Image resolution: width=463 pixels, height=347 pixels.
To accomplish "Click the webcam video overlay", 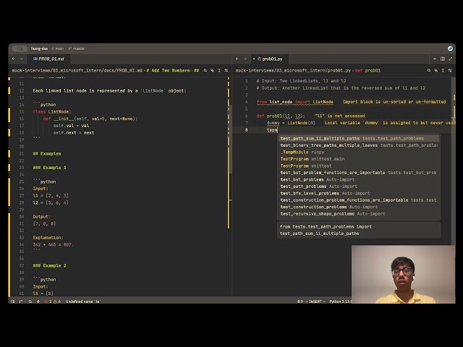I will [x=404, y=274].
